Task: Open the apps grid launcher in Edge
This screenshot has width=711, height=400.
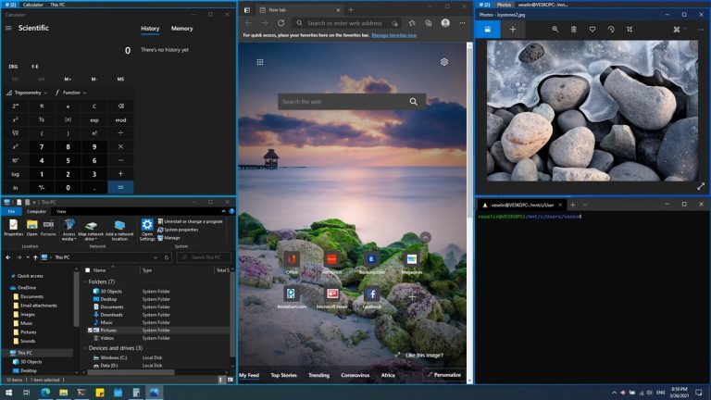Action: (x=260, y=62)
